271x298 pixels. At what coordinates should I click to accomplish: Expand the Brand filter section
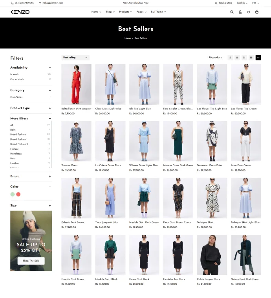(x=50, y=176)
